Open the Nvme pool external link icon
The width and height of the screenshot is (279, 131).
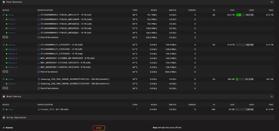[3, 79]
